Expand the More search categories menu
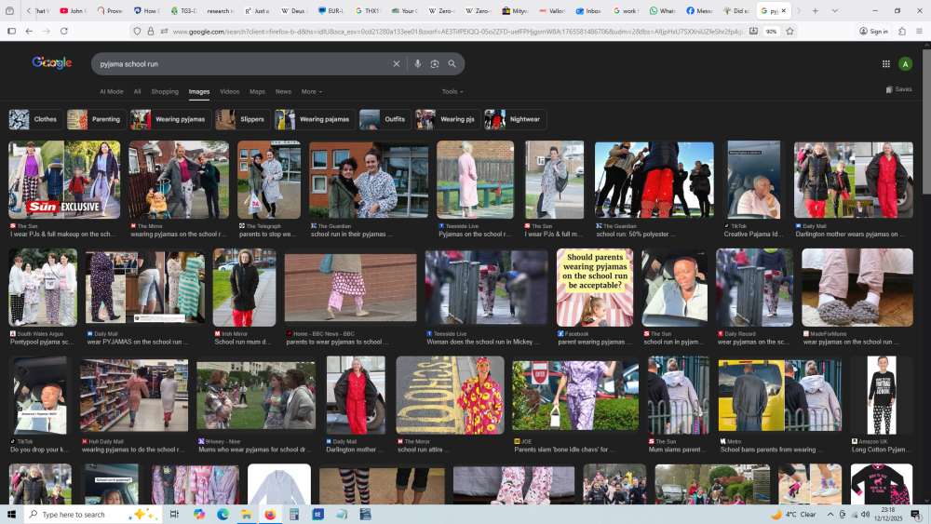 (x=311, y=92)
